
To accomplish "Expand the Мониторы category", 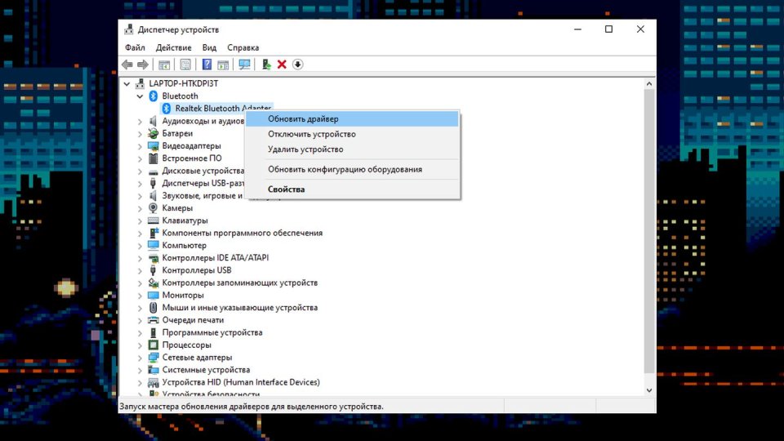I will pos(140,296).
